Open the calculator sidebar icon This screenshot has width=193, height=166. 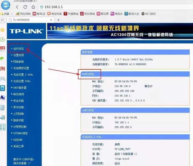click(3, 108)
